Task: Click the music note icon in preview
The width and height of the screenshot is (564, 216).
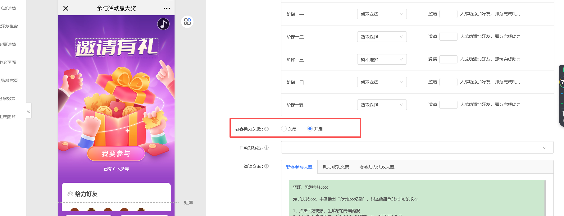Action: pos(163,24)
